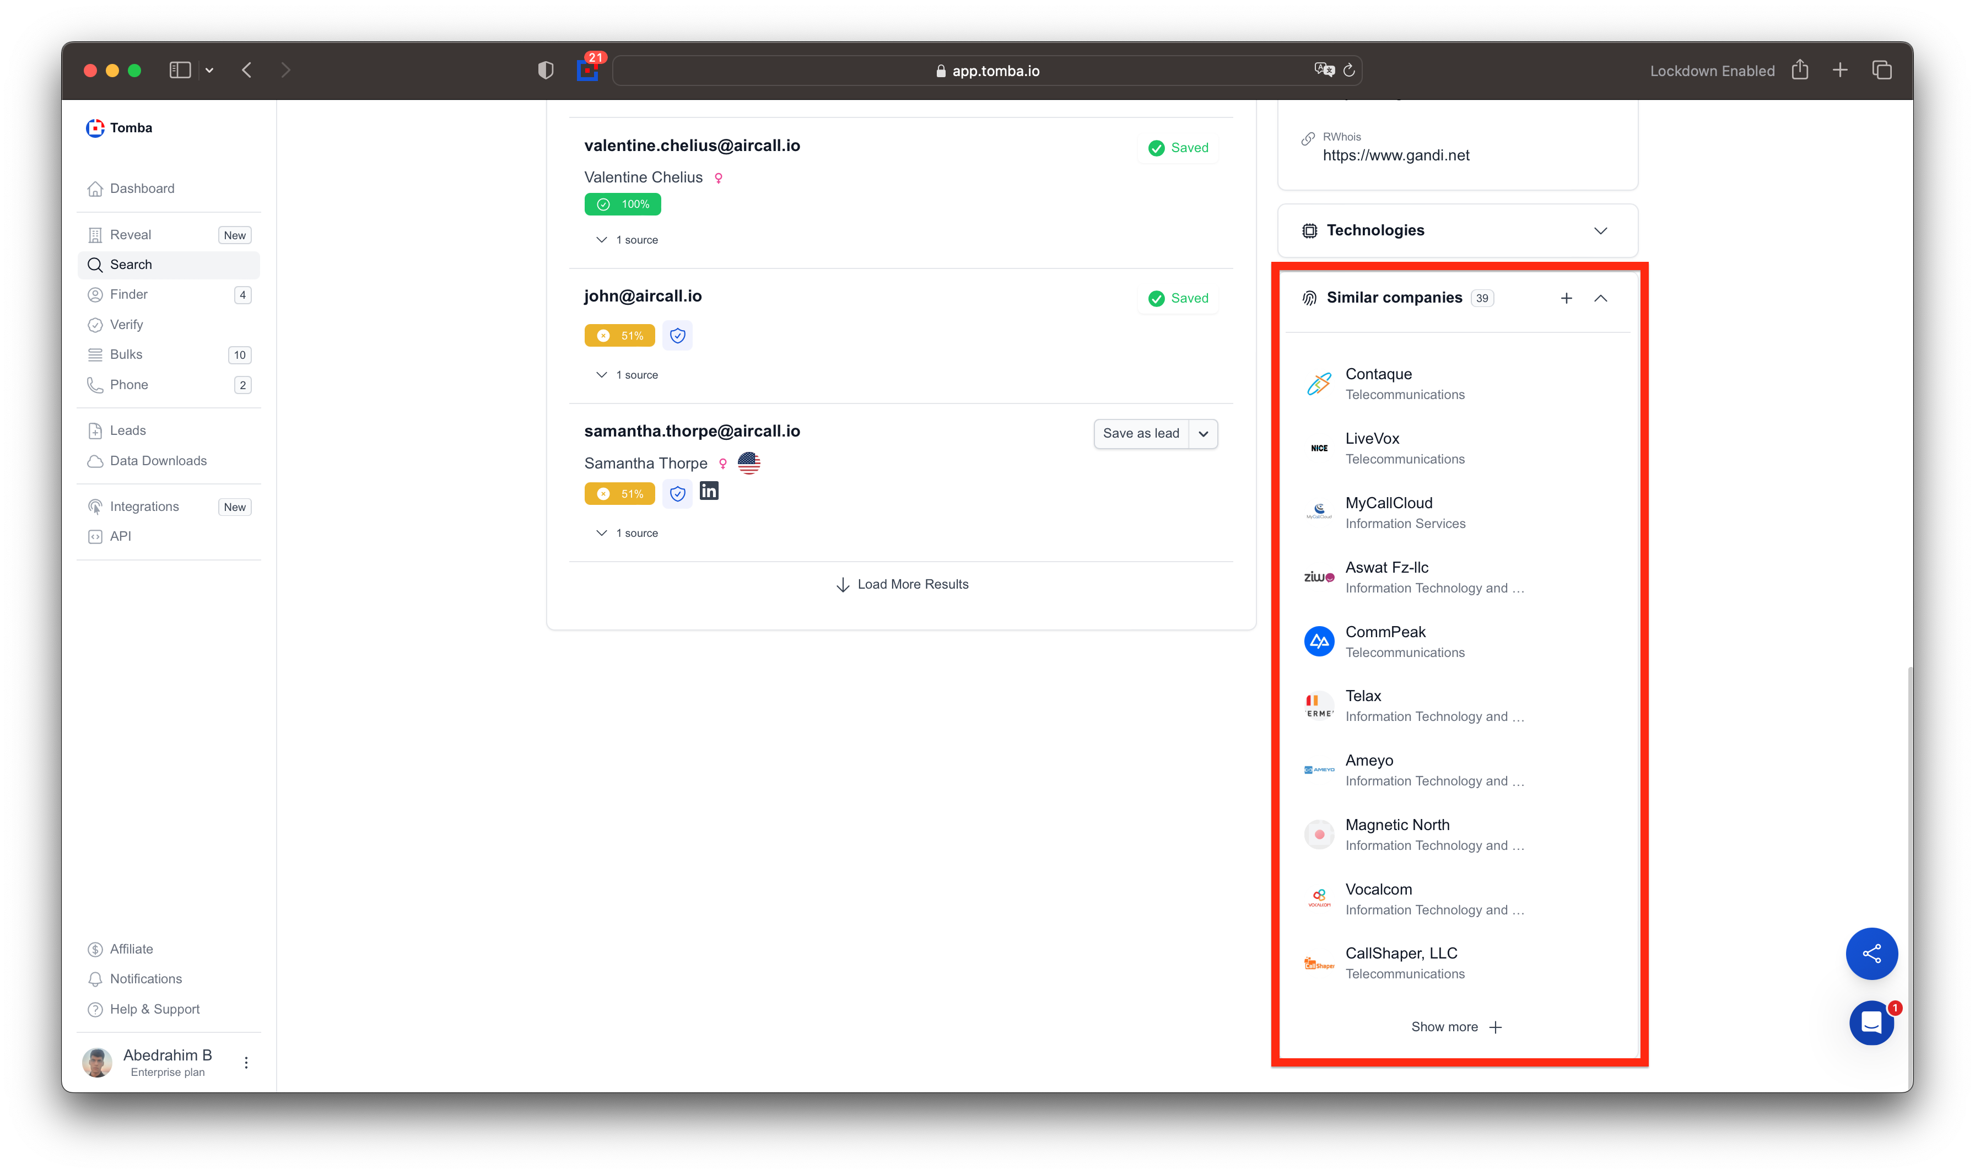This screenshot has width=1975, height=1174.
Task: Expand 1 source under samantha.thorpe@aircall.io
Action: [x=627, y=533]
